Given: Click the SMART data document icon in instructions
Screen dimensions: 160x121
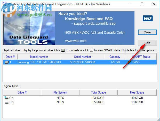Looking at the screenshot, I should pos(91,50).
